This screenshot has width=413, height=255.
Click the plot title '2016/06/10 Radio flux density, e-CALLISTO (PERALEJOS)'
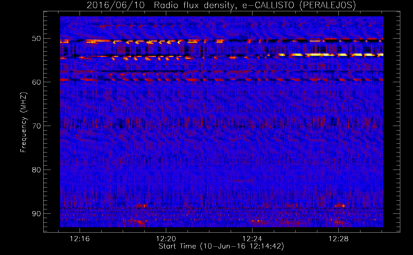221,5
